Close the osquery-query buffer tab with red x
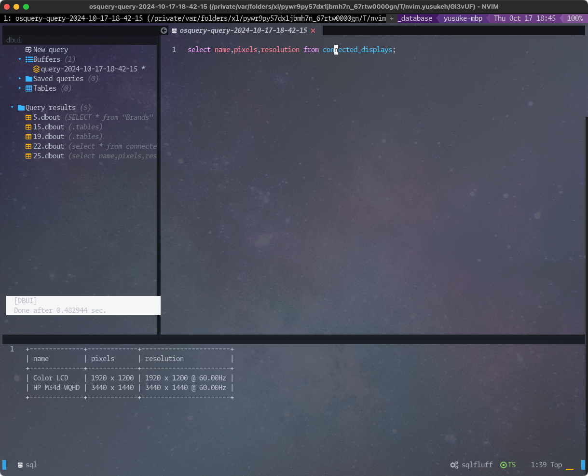 pos(313,30)
